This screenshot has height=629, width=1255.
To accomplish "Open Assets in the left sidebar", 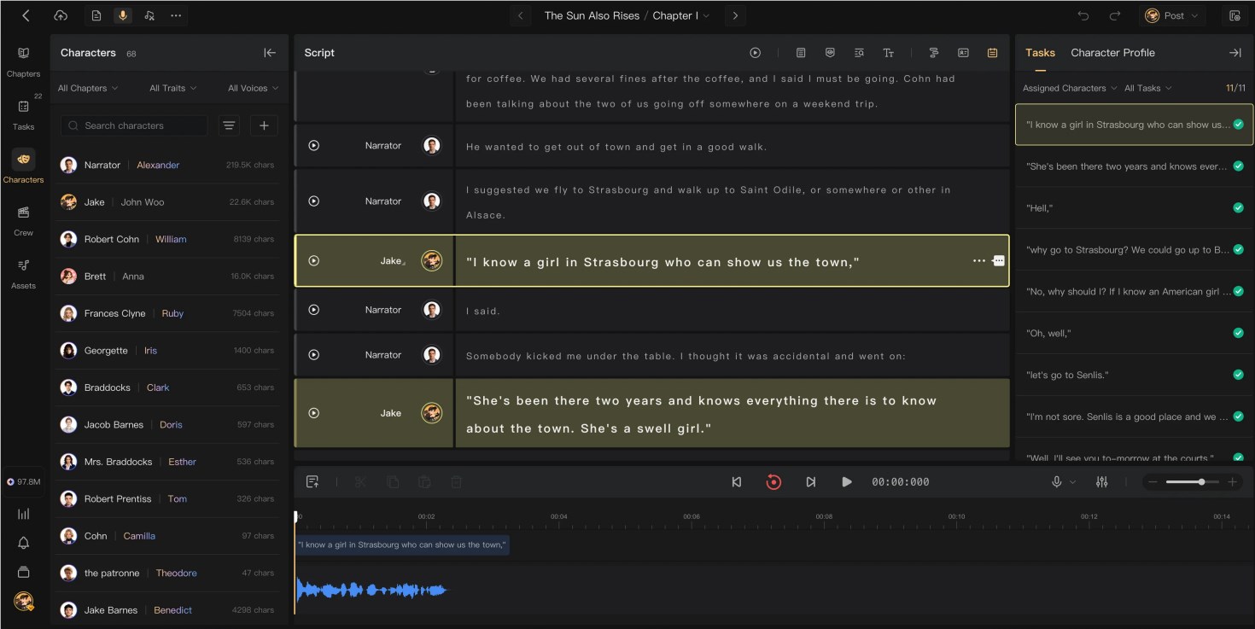I will point(24,273).
